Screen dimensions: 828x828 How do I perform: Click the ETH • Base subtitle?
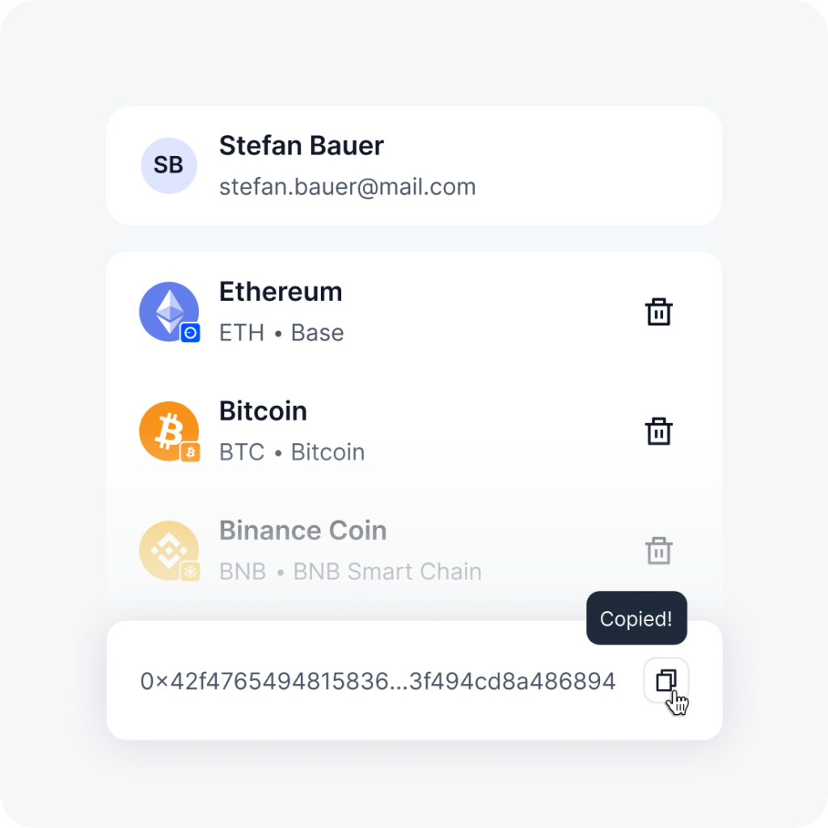point(281,332)
